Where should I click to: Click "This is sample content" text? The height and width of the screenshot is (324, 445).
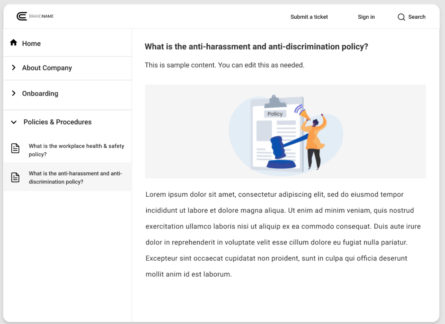[x=224, y=65]
